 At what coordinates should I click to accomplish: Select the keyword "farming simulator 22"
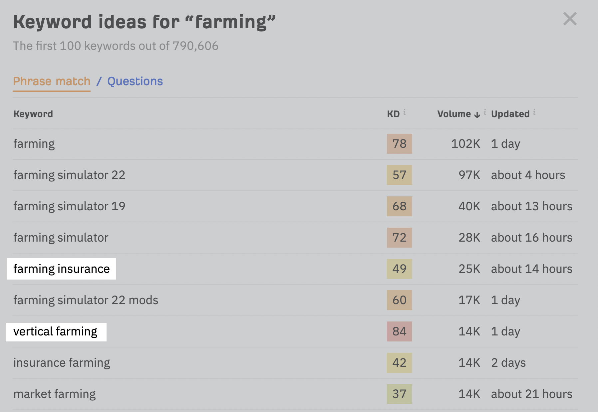pyautogui.click(x=69, y=175)
